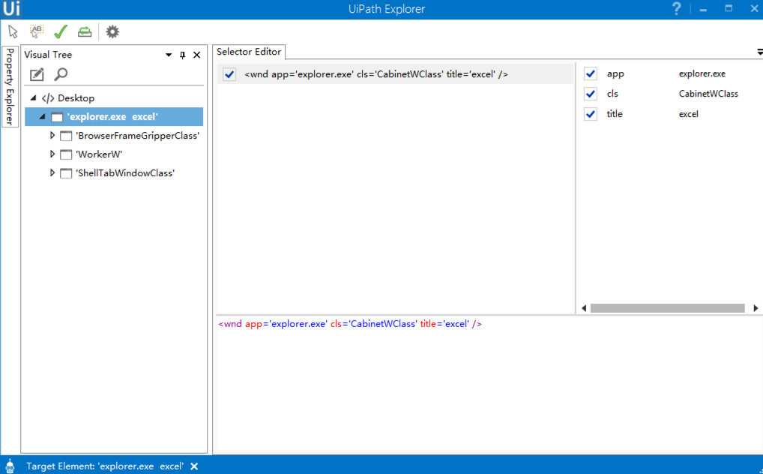Expand the 'WorkerW' tree node
The image size is (763, 474).
(52, 154)
